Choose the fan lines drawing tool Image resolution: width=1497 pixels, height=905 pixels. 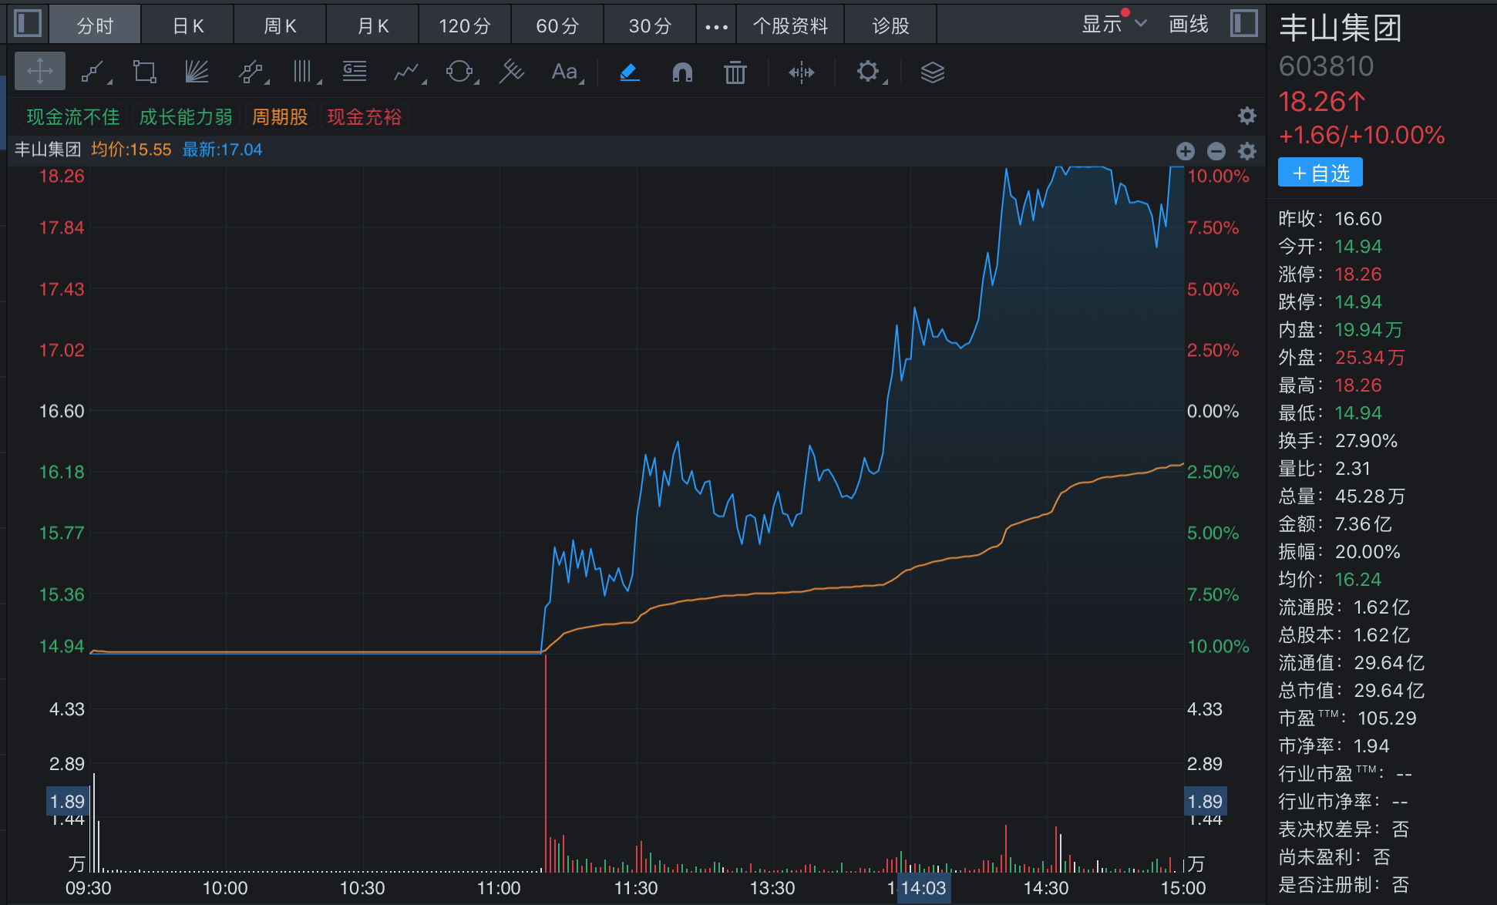coord(197,72)
